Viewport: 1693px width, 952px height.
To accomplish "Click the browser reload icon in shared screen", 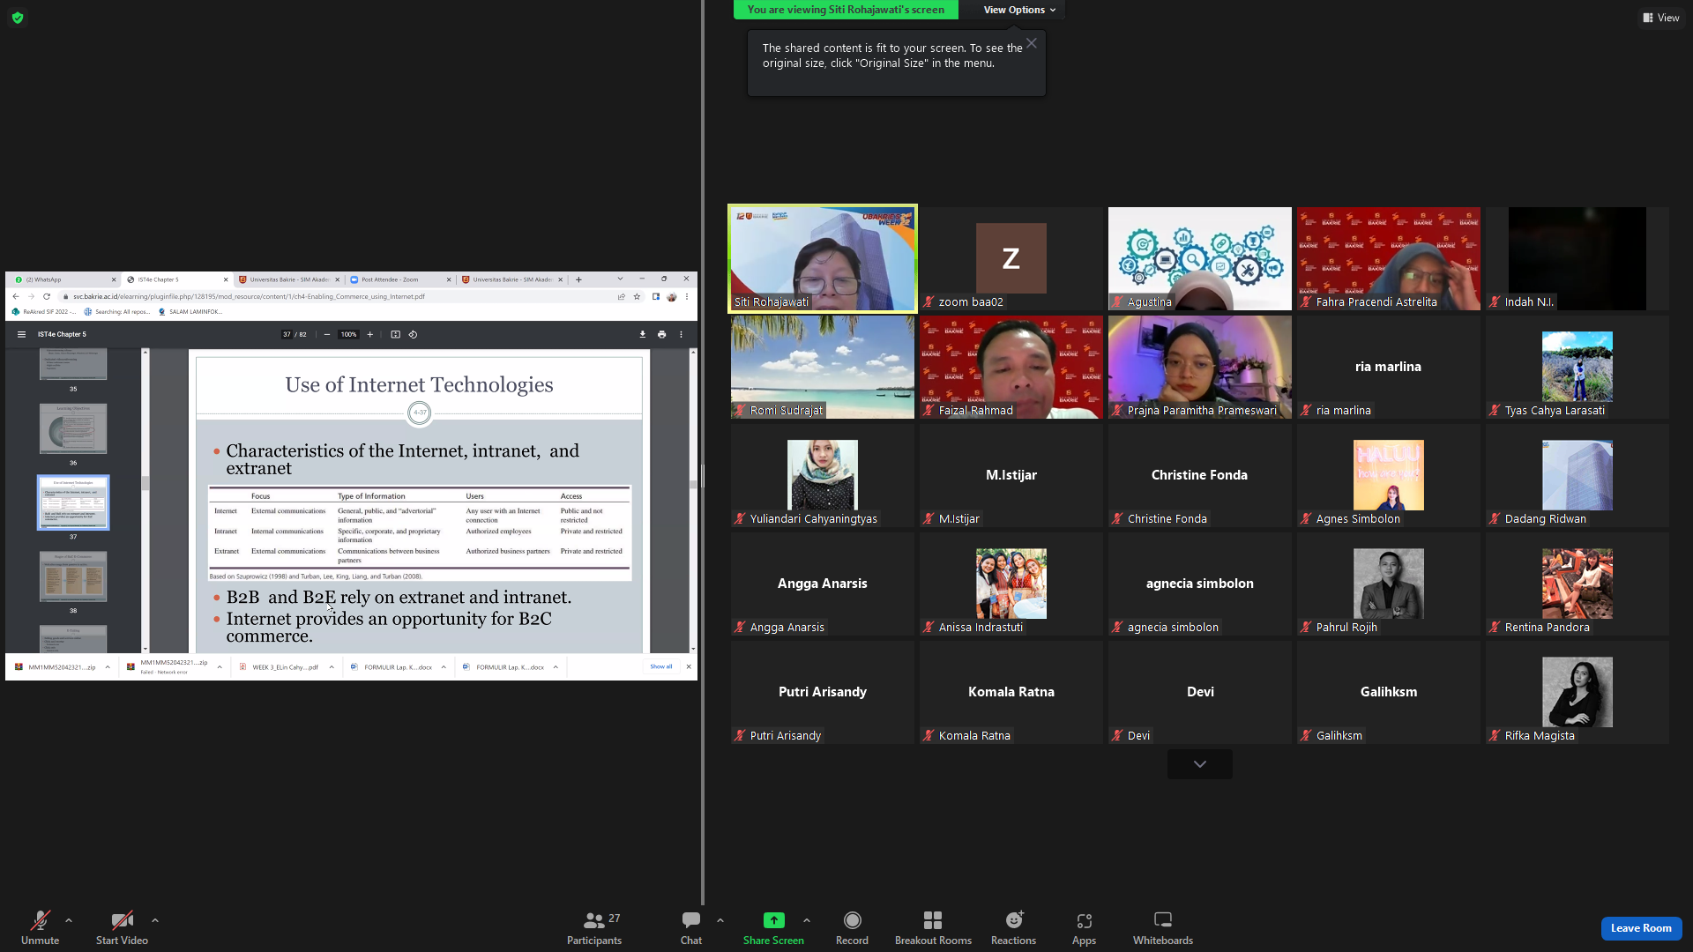I will (47, 297).
